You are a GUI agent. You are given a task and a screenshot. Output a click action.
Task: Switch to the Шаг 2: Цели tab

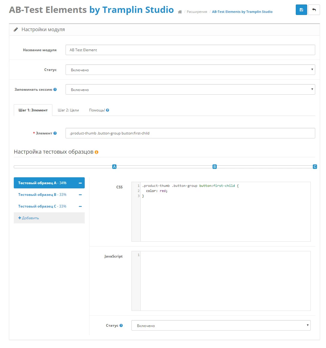point(68,110)
